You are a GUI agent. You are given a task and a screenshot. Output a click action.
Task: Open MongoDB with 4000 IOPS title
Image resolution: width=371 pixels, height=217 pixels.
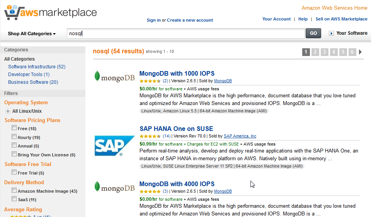pyautogui.click(x=177, y=184)
